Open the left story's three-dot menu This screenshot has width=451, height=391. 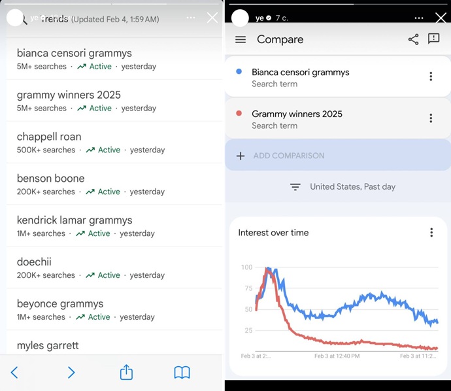click(x=191, y=18)
